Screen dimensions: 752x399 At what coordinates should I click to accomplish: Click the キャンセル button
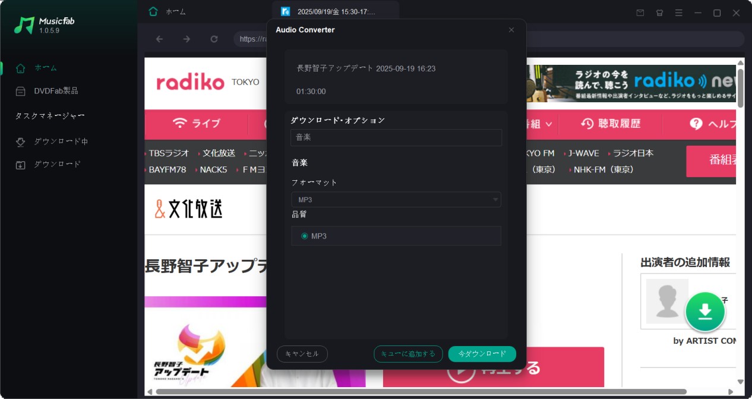[302, 354]
